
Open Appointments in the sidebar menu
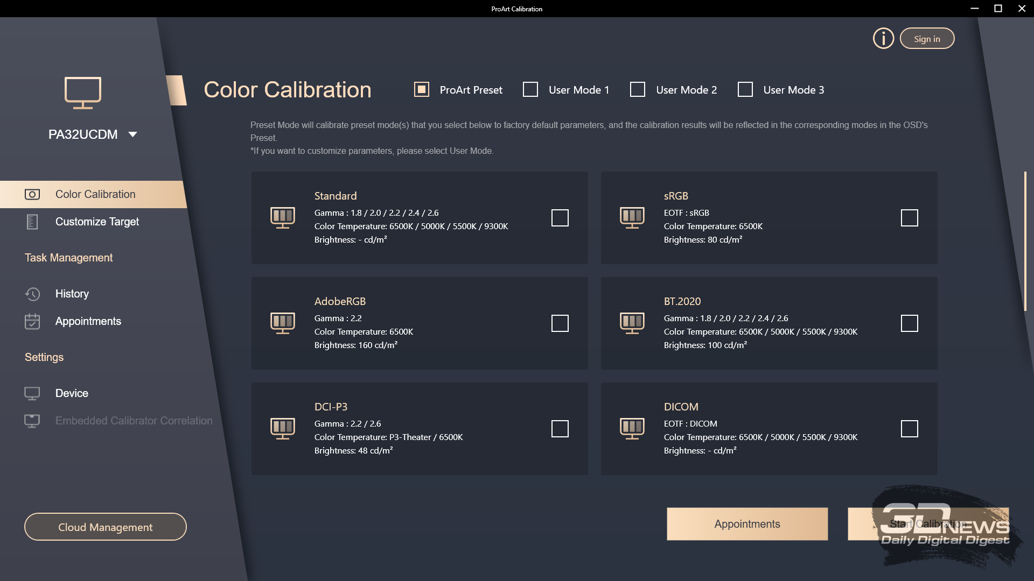coord(88,321)
